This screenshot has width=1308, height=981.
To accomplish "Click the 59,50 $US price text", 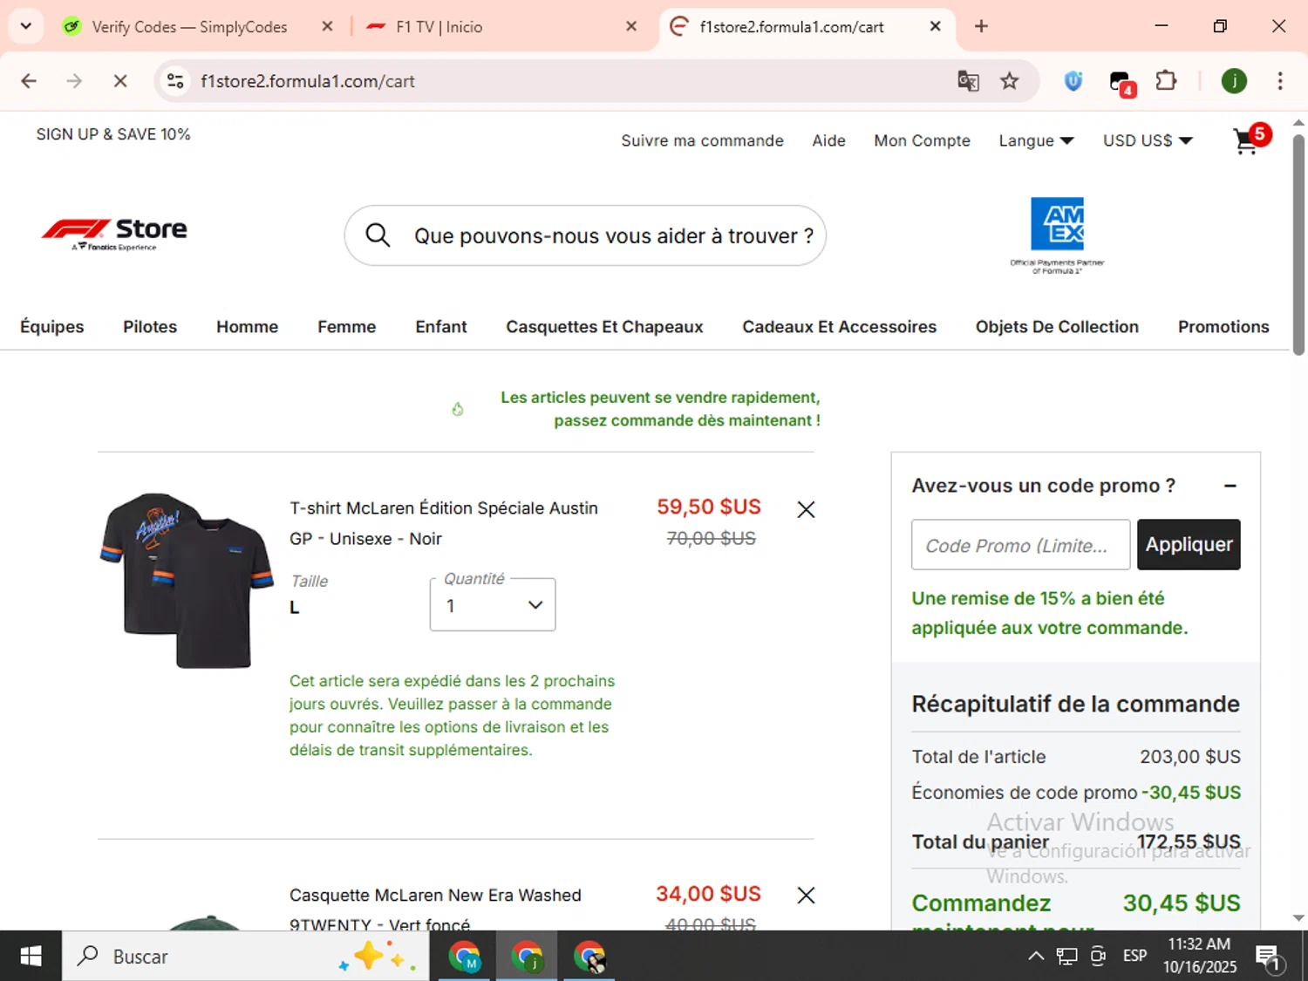I will tap(708, 507).
